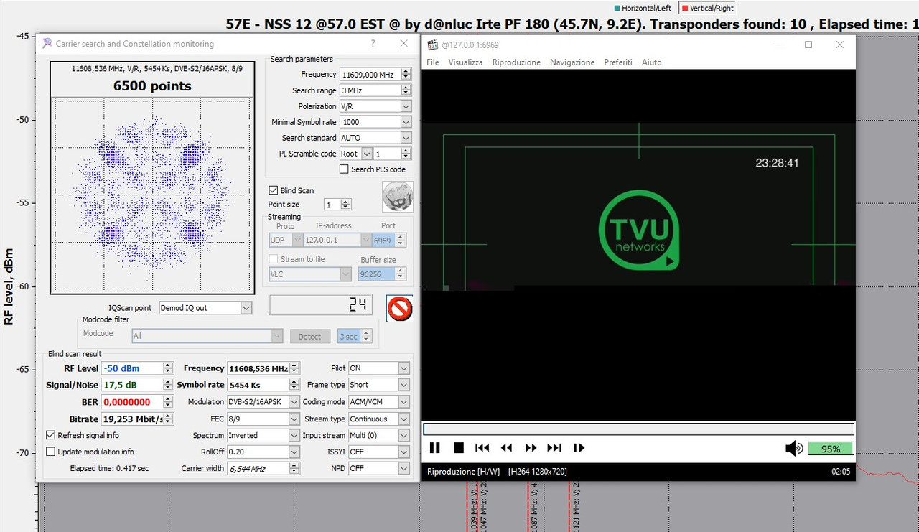Click the Detect button in Modcode filter
Image resolution: width=919 pixels, height=532 pixels.
click(x=310, y=335)
